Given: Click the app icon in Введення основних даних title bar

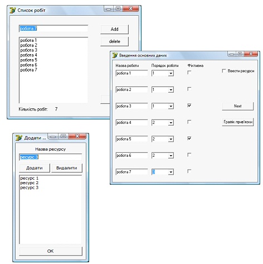Looking at the screenshot, I should [x=115, y=55].
